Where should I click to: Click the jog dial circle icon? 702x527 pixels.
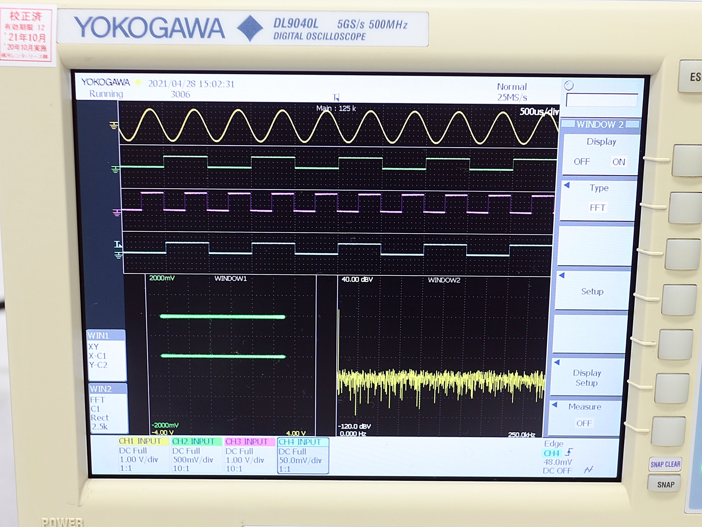point(569,85)
